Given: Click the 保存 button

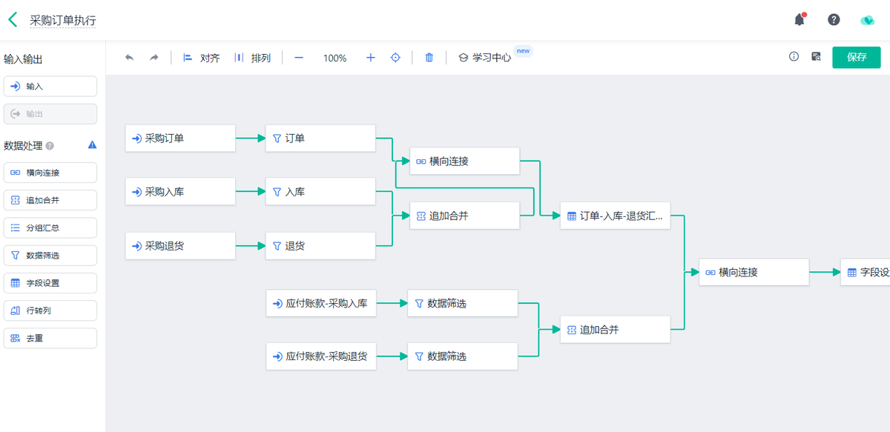Looking at the screenshot, I should point(856,57).
